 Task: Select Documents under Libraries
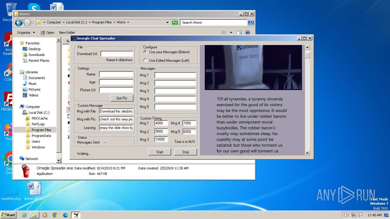[x=37, y=78]
